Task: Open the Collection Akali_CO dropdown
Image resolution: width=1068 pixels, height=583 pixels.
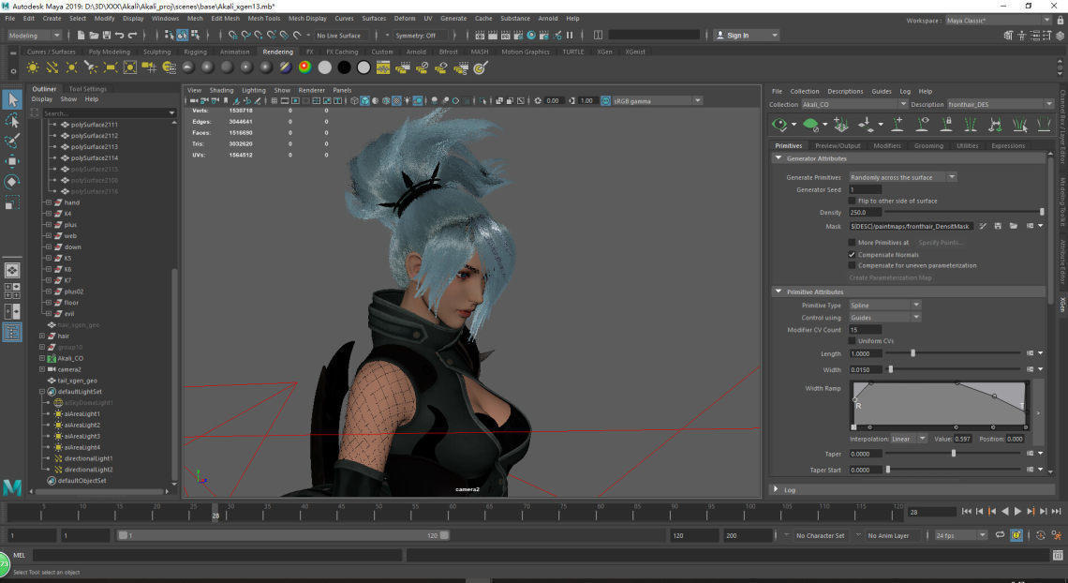Action: [x=854, y=104]
